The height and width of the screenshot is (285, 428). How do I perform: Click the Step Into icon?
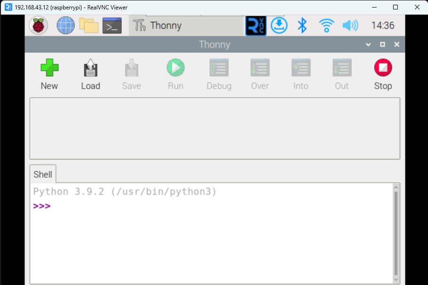tap(301, 68)
